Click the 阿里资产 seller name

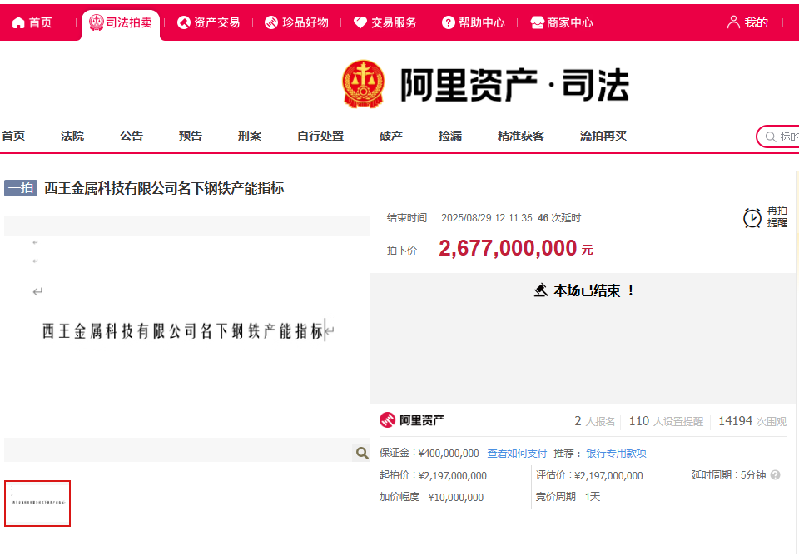(x=421, y=420)
